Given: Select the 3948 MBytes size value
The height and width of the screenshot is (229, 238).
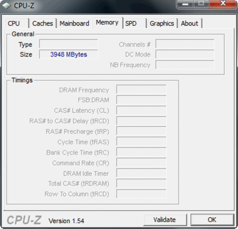Looking at the screenshot, I should pos(69,55).
